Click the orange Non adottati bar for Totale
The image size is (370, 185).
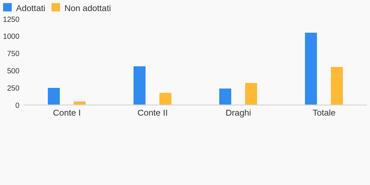click(337, 86)
